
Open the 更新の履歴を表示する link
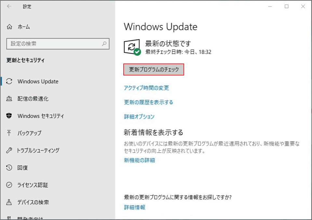(148, 102)
